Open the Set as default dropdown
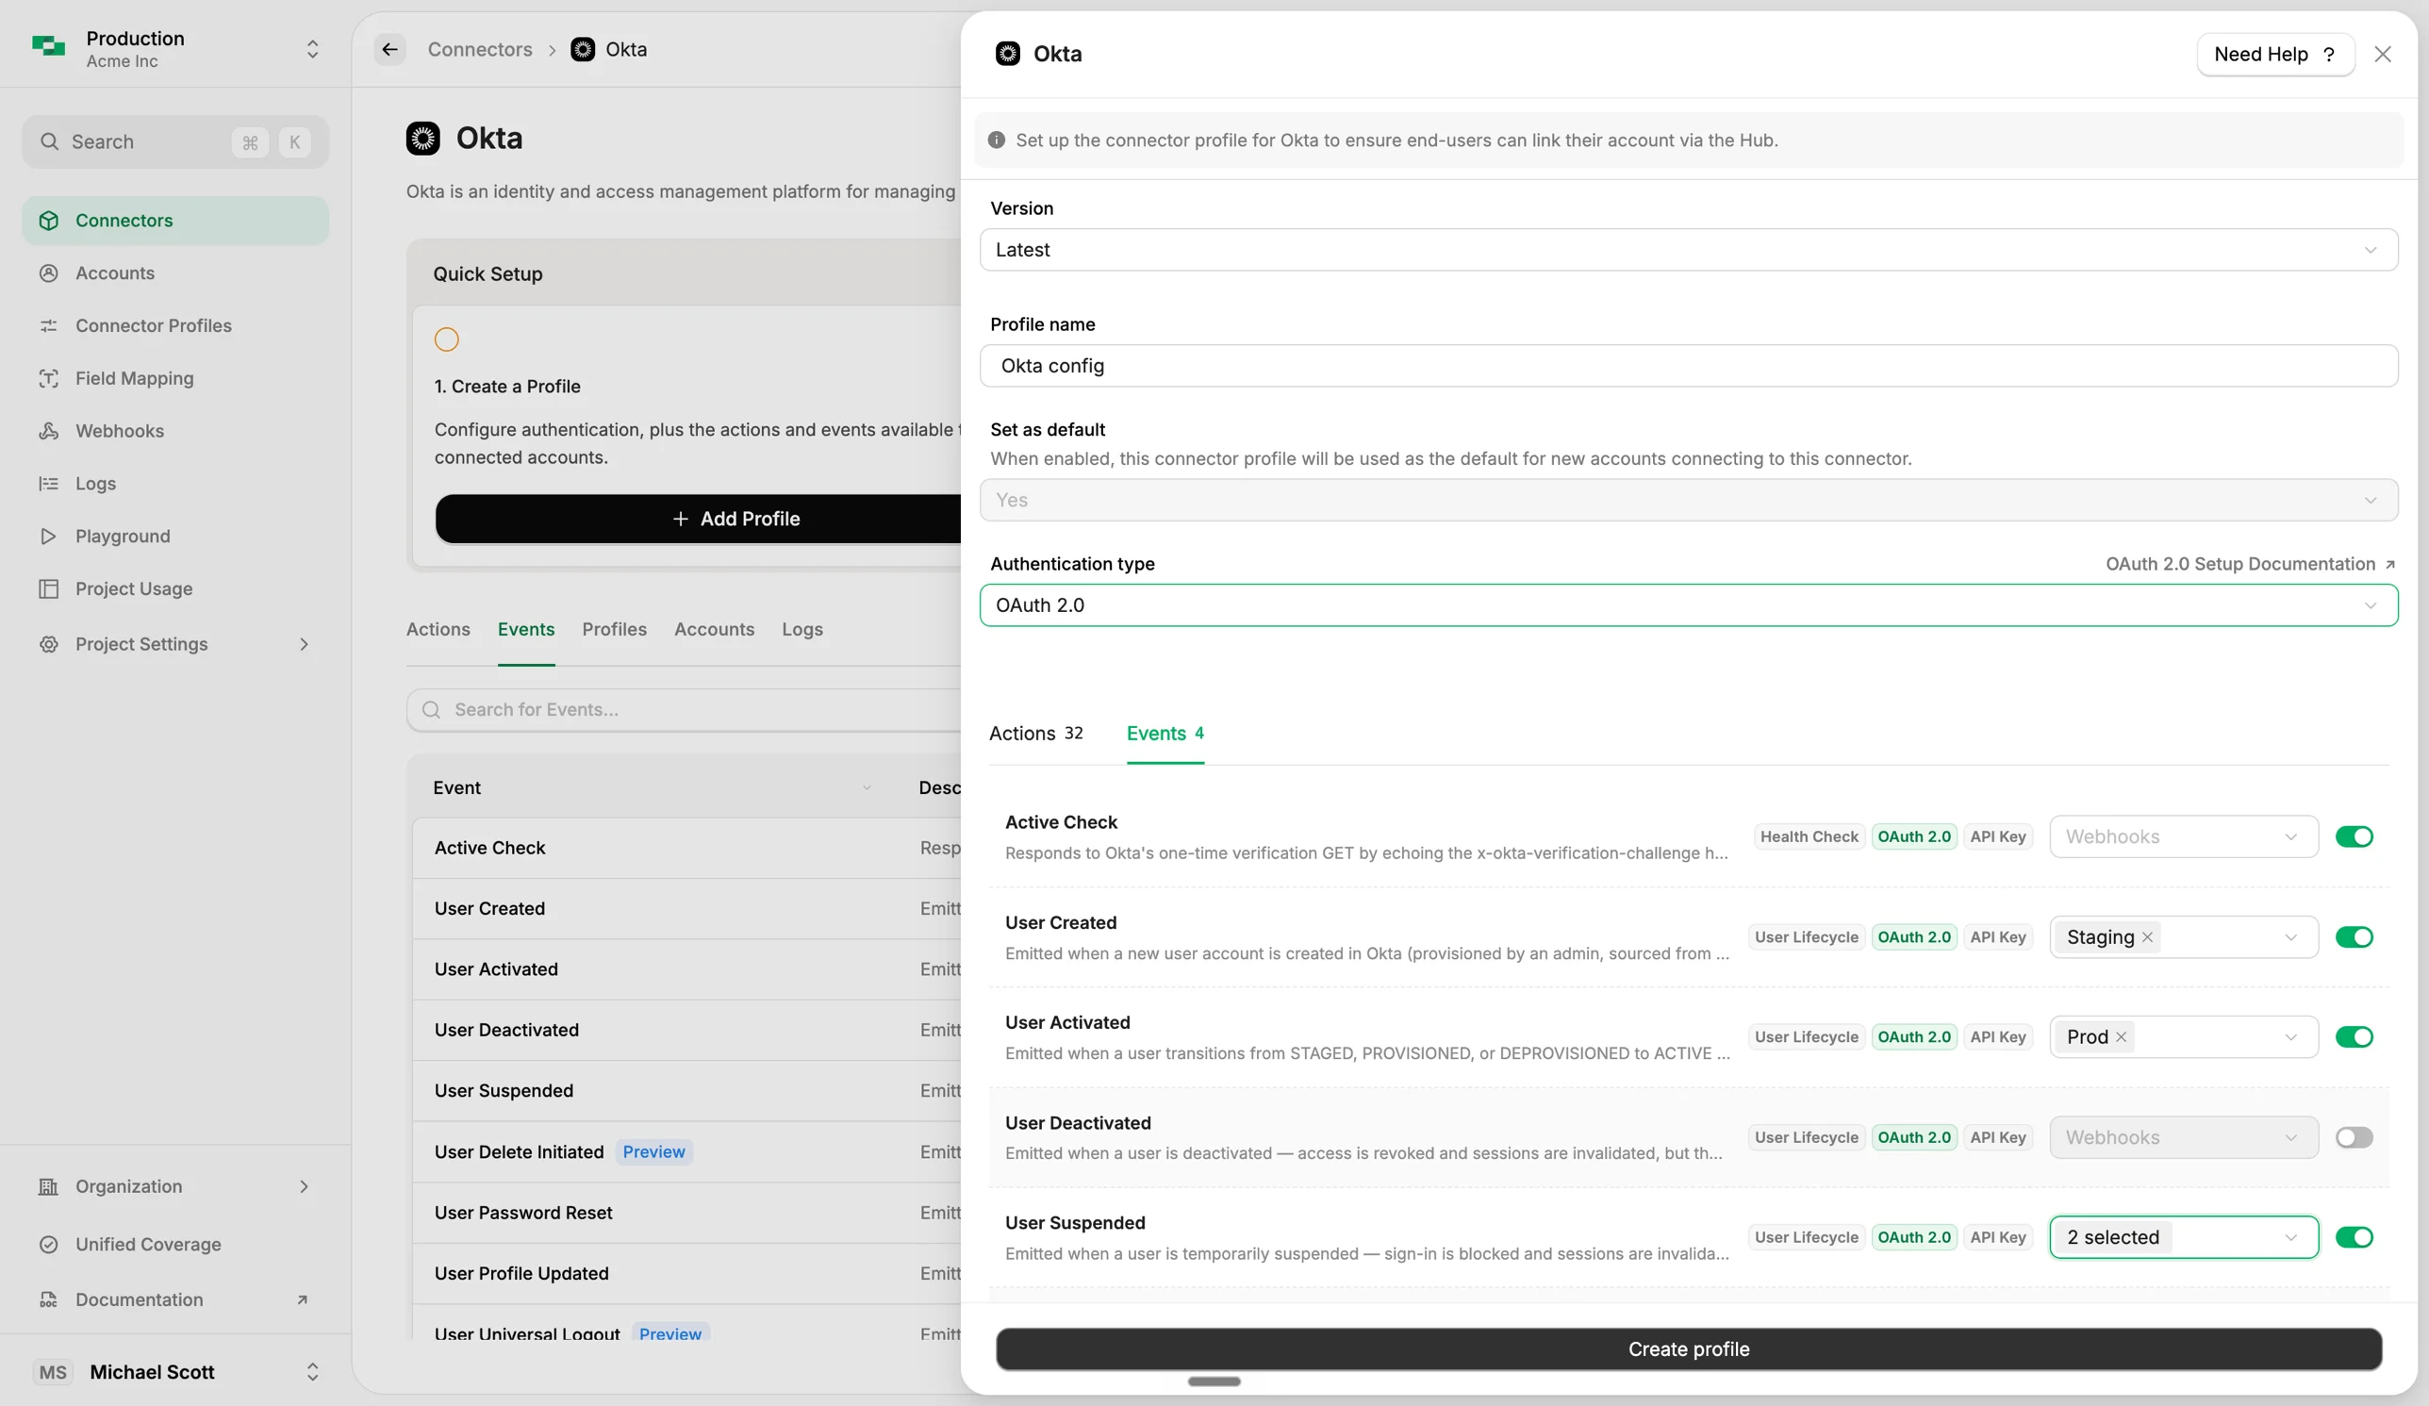 (1688, 500)
